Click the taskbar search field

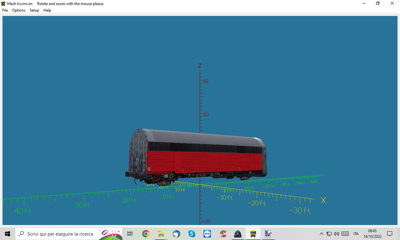(69, 234)
